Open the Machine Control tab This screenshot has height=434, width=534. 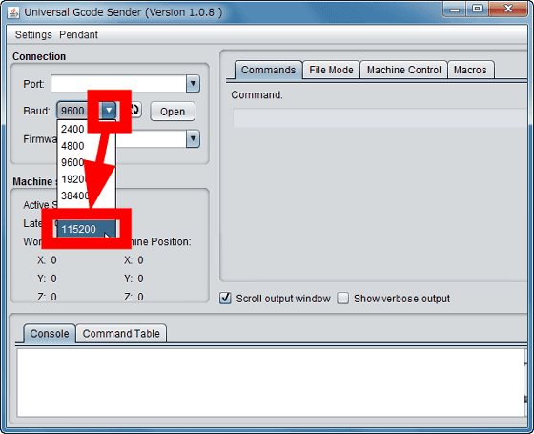(403, 70)
